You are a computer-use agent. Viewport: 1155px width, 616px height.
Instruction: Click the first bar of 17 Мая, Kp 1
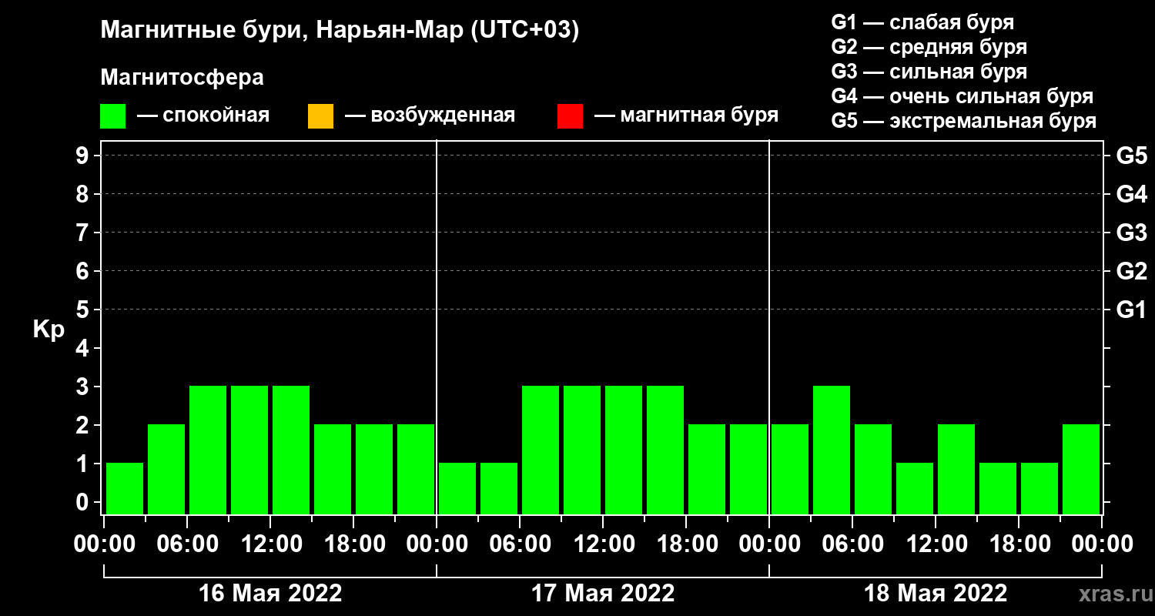tap(457, 488)
